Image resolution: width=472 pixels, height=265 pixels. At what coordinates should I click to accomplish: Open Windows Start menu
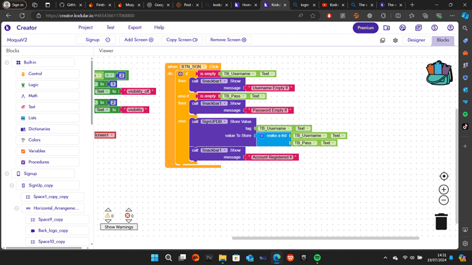point(155,257)
